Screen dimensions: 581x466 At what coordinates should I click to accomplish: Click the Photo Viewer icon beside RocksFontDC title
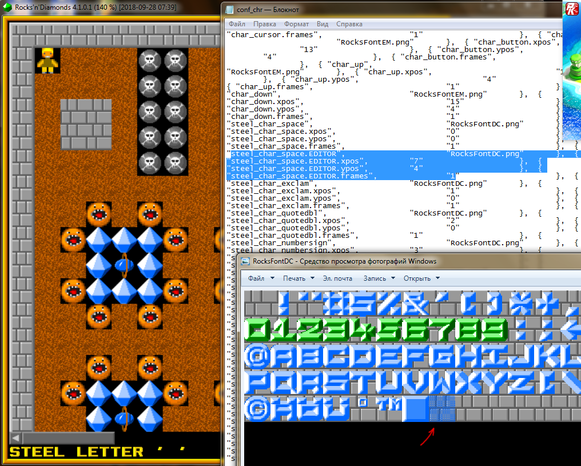coord(246,261)
